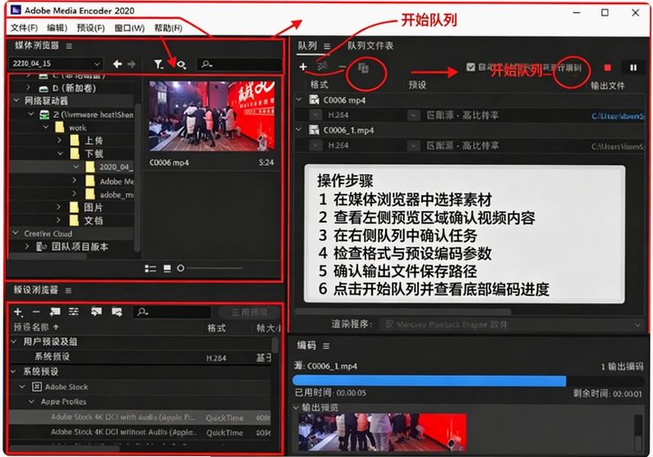
Task: Collapse the 网络驱动器 section
Action: [x=16, y=100]
